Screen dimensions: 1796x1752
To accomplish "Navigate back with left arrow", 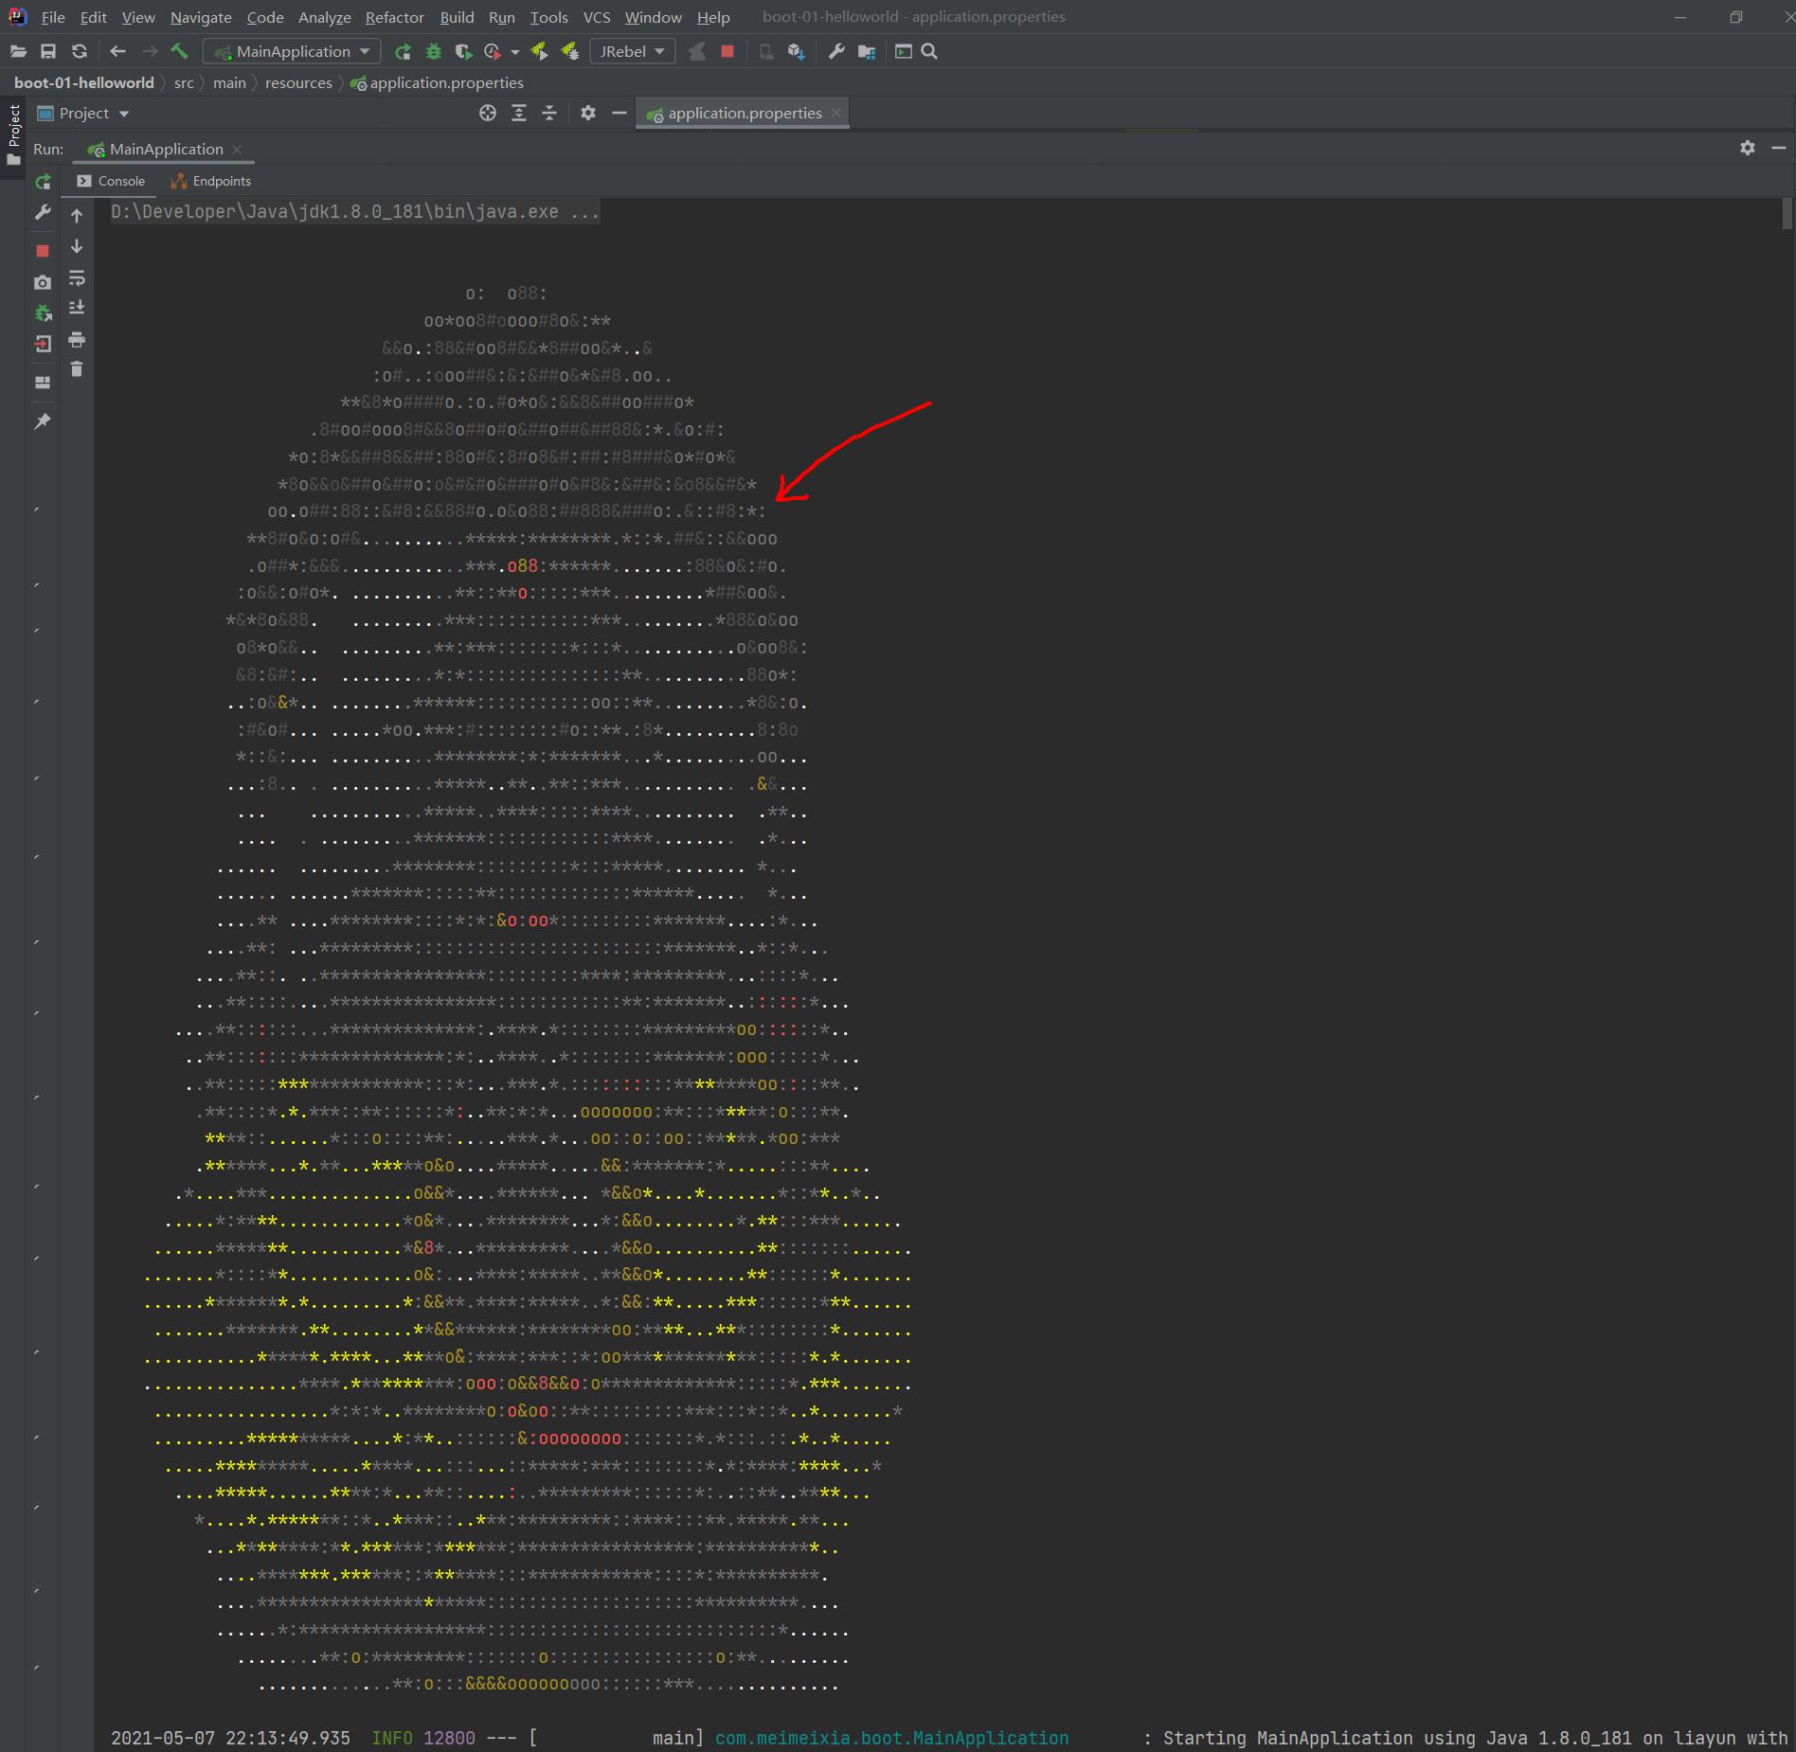I will [x=117, y=51].
